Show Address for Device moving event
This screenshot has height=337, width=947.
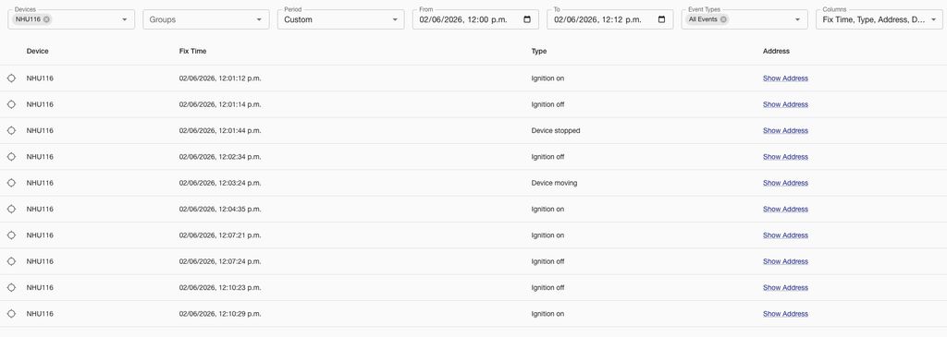coord(785,183)
